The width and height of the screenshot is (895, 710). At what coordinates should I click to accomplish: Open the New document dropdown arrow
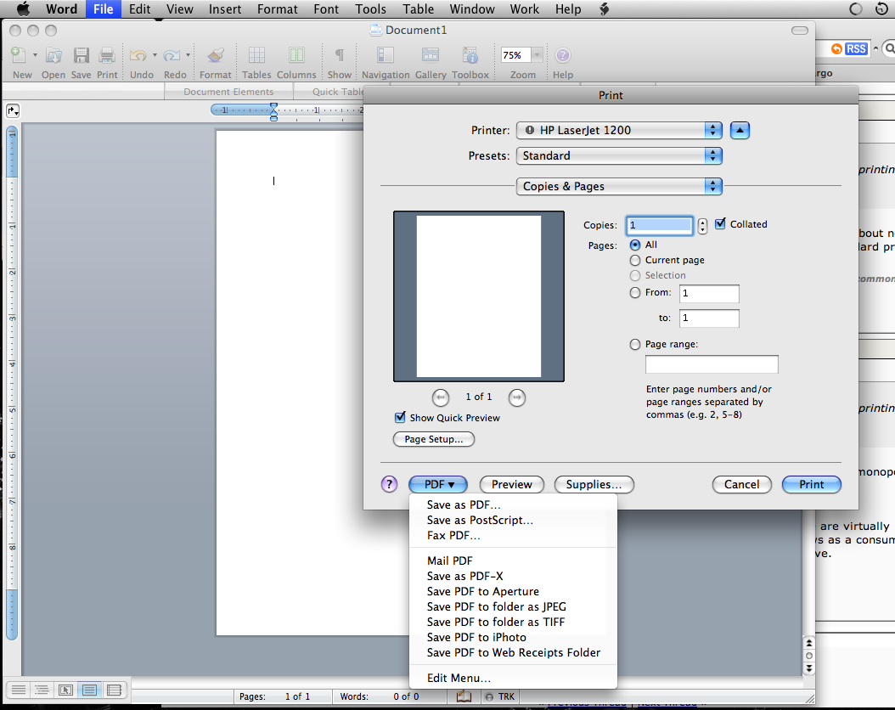pos(35,55)
